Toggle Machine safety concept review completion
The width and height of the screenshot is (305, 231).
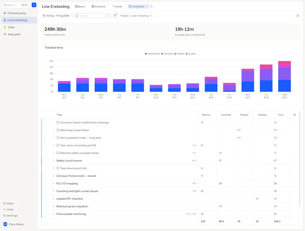58,153
